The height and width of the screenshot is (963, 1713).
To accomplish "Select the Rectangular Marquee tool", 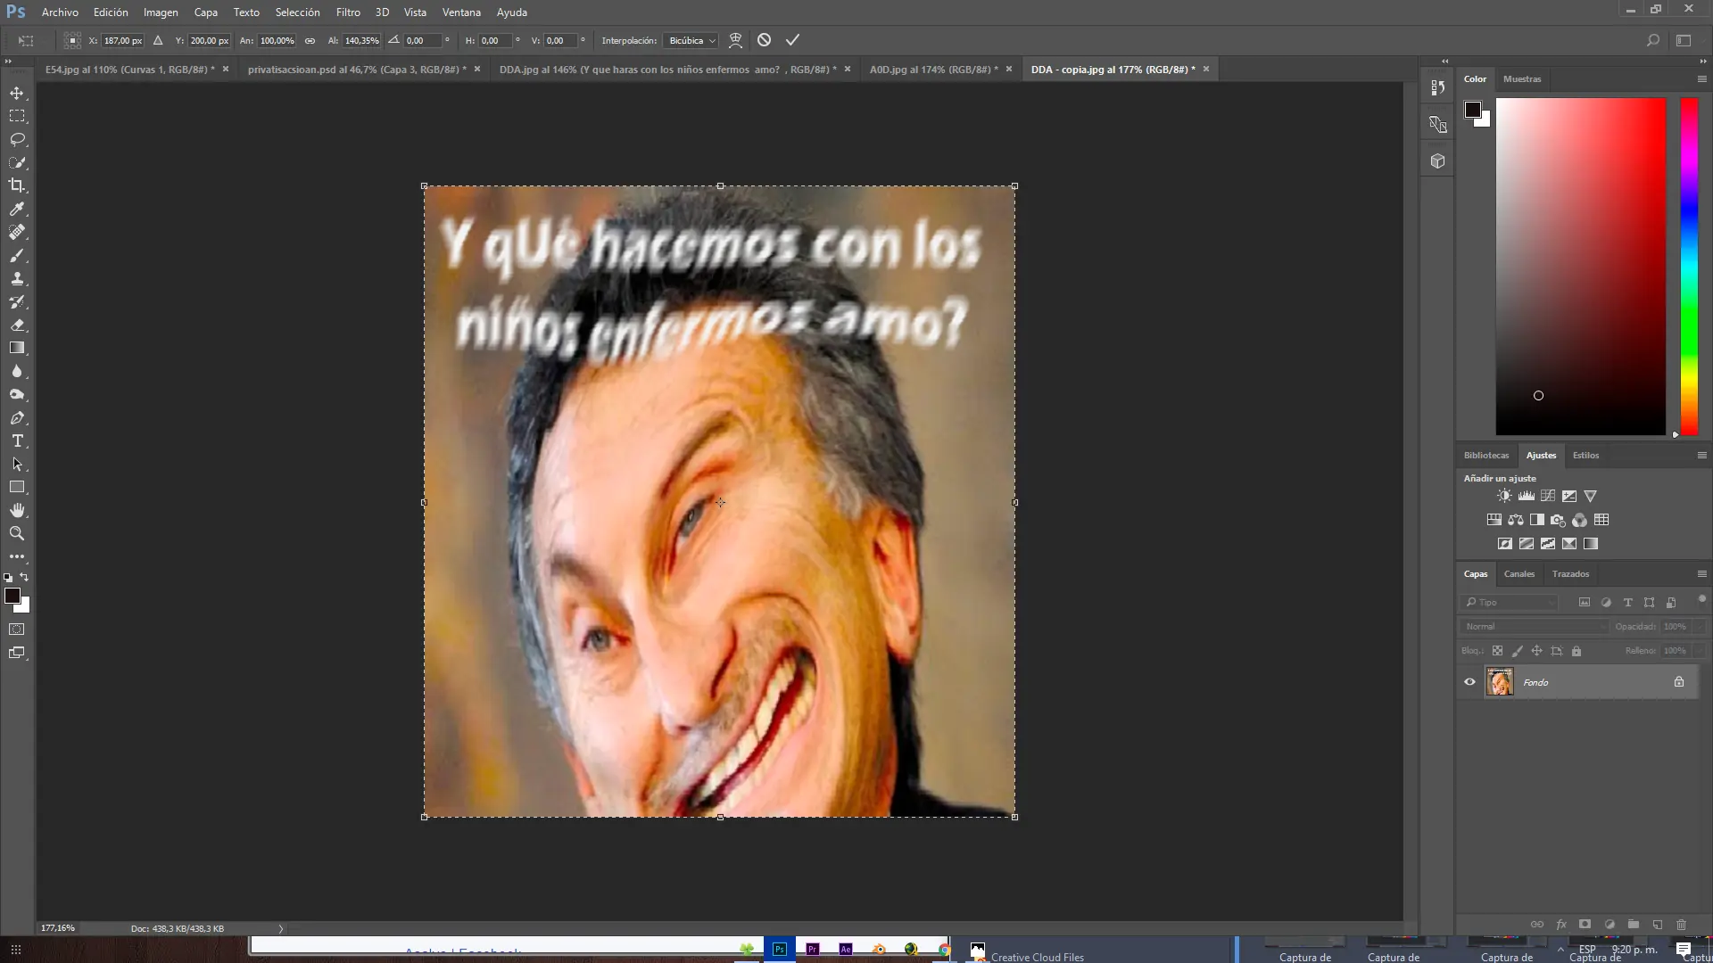I will [x=17, y=116].
